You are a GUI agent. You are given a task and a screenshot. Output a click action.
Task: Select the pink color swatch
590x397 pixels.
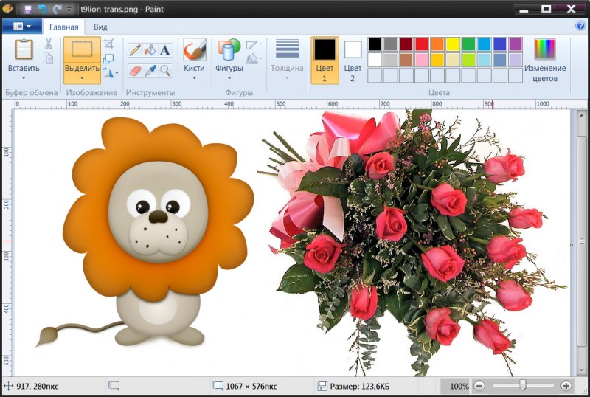(x=422, y=60)
